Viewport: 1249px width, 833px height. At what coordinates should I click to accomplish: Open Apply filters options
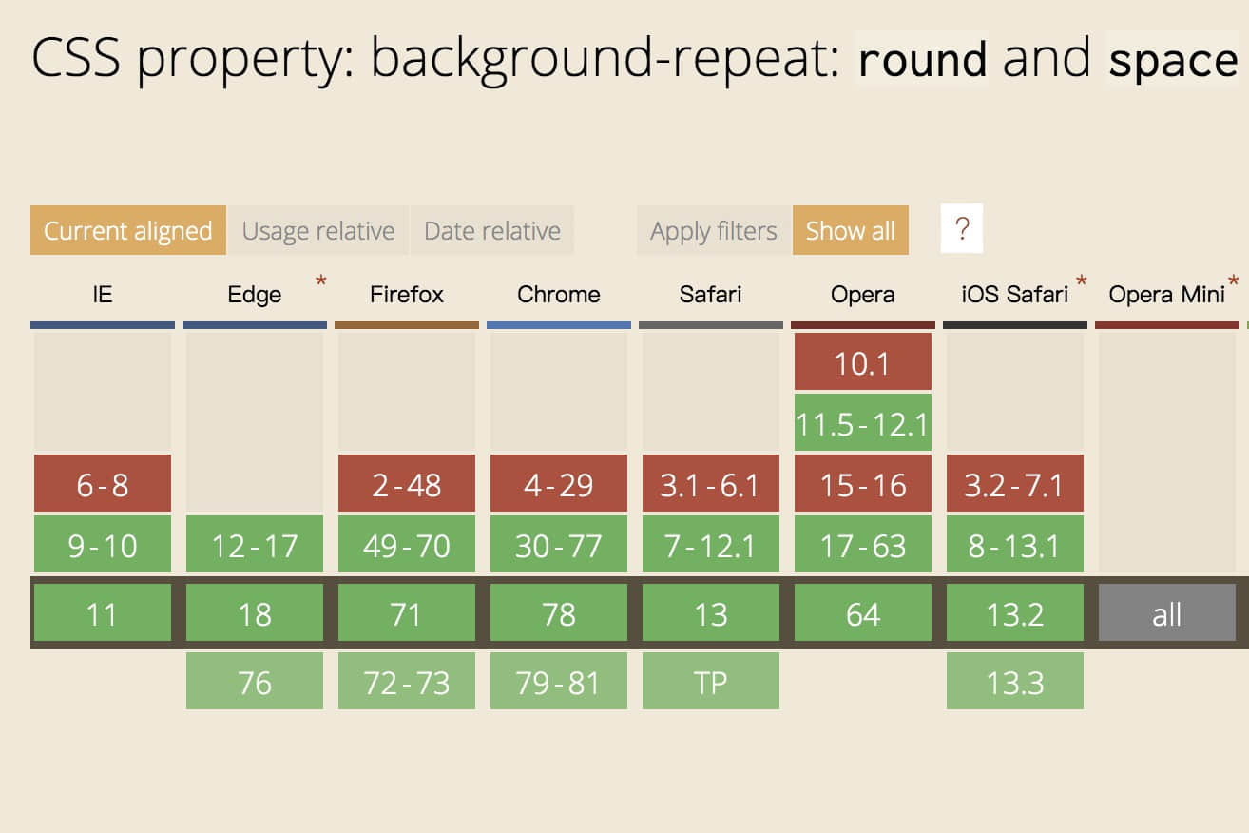coord(714,230)
